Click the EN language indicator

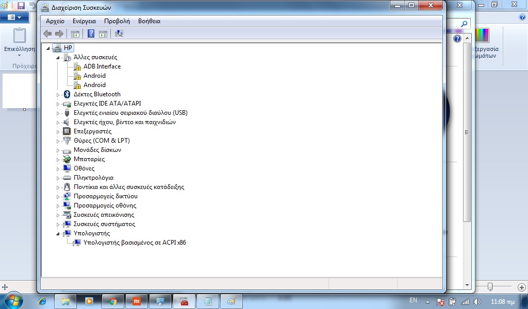pos(413,300)
